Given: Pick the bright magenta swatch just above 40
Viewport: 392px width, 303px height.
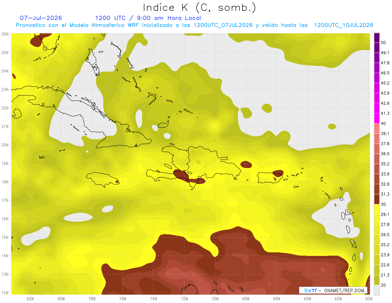Looking at the screenshot, I should coord(377,118).
